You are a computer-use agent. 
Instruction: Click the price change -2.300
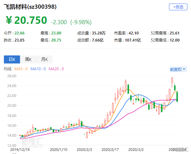tap(59, 22)
